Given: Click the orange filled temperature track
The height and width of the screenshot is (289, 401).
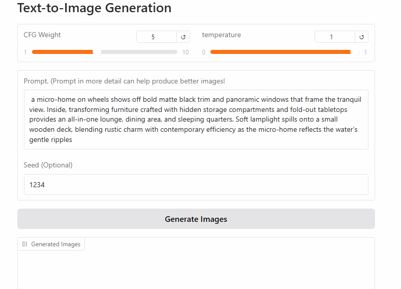Looking at the screenshot, I should 280,52.
